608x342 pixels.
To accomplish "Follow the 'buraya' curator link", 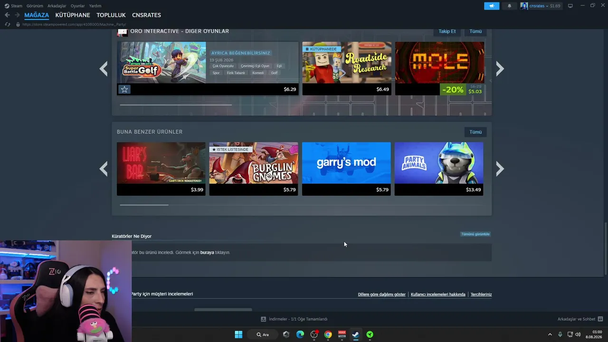I will click(207, 253).
